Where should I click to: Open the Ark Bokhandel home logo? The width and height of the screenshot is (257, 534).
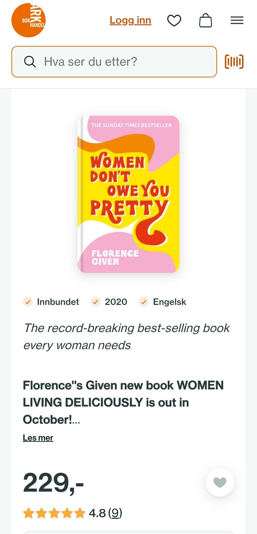point(29,20)
